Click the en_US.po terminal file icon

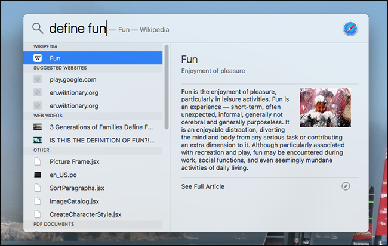(38, 175)
